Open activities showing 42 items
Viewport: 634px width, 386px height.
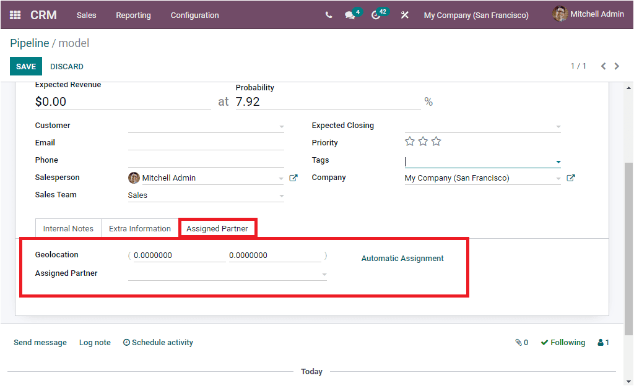click(376, 15)
